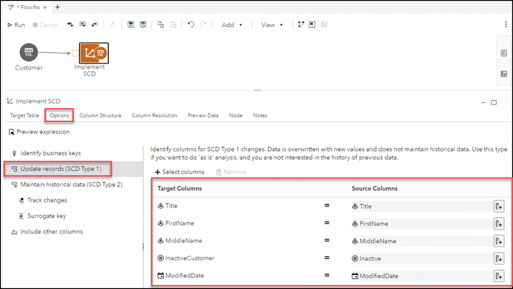Open the vertical three-dot more options menu
The width and height of the screenshot is (513, 289).
coord(506,25)
